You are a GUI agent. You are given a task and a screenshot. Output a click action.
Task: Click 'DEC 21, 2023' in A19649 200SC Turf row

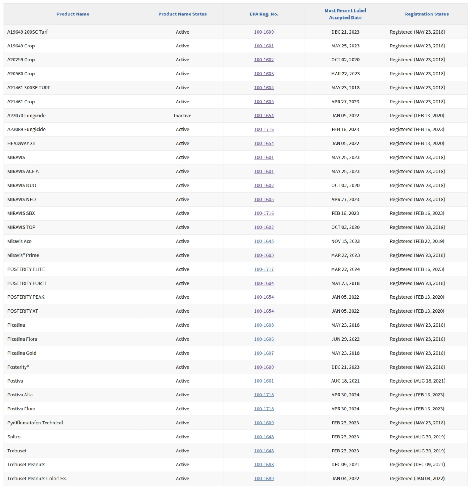[x=345, y=32]
